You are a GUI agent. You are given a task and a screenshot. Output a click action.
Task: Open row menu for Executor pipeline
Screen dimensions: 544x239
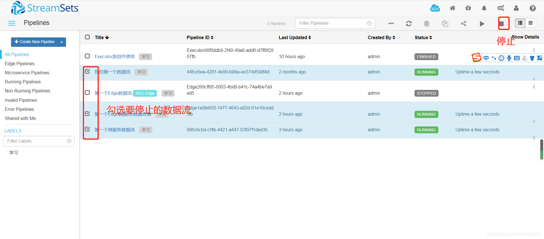(x=534, y=50)
